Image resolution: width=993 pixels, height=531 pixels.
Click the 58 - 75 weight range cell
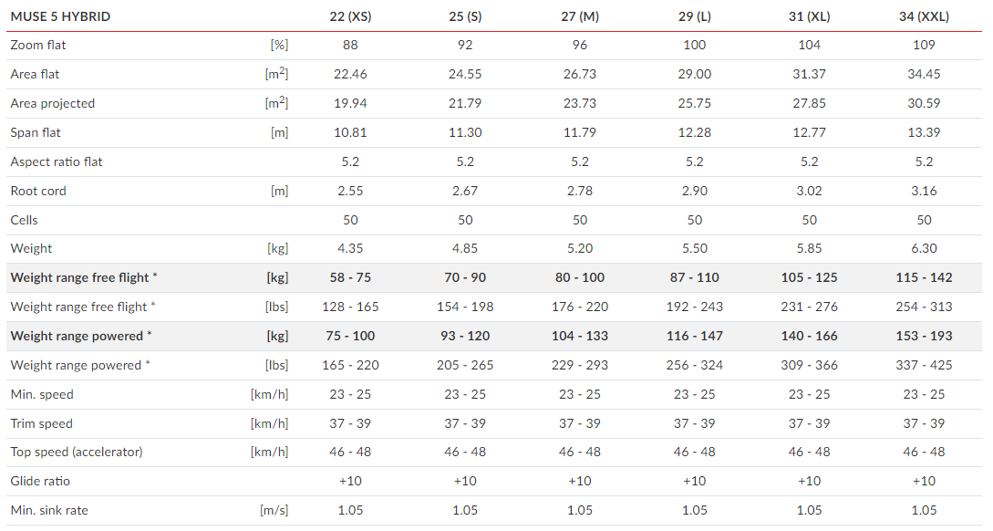tap(351, 277)
